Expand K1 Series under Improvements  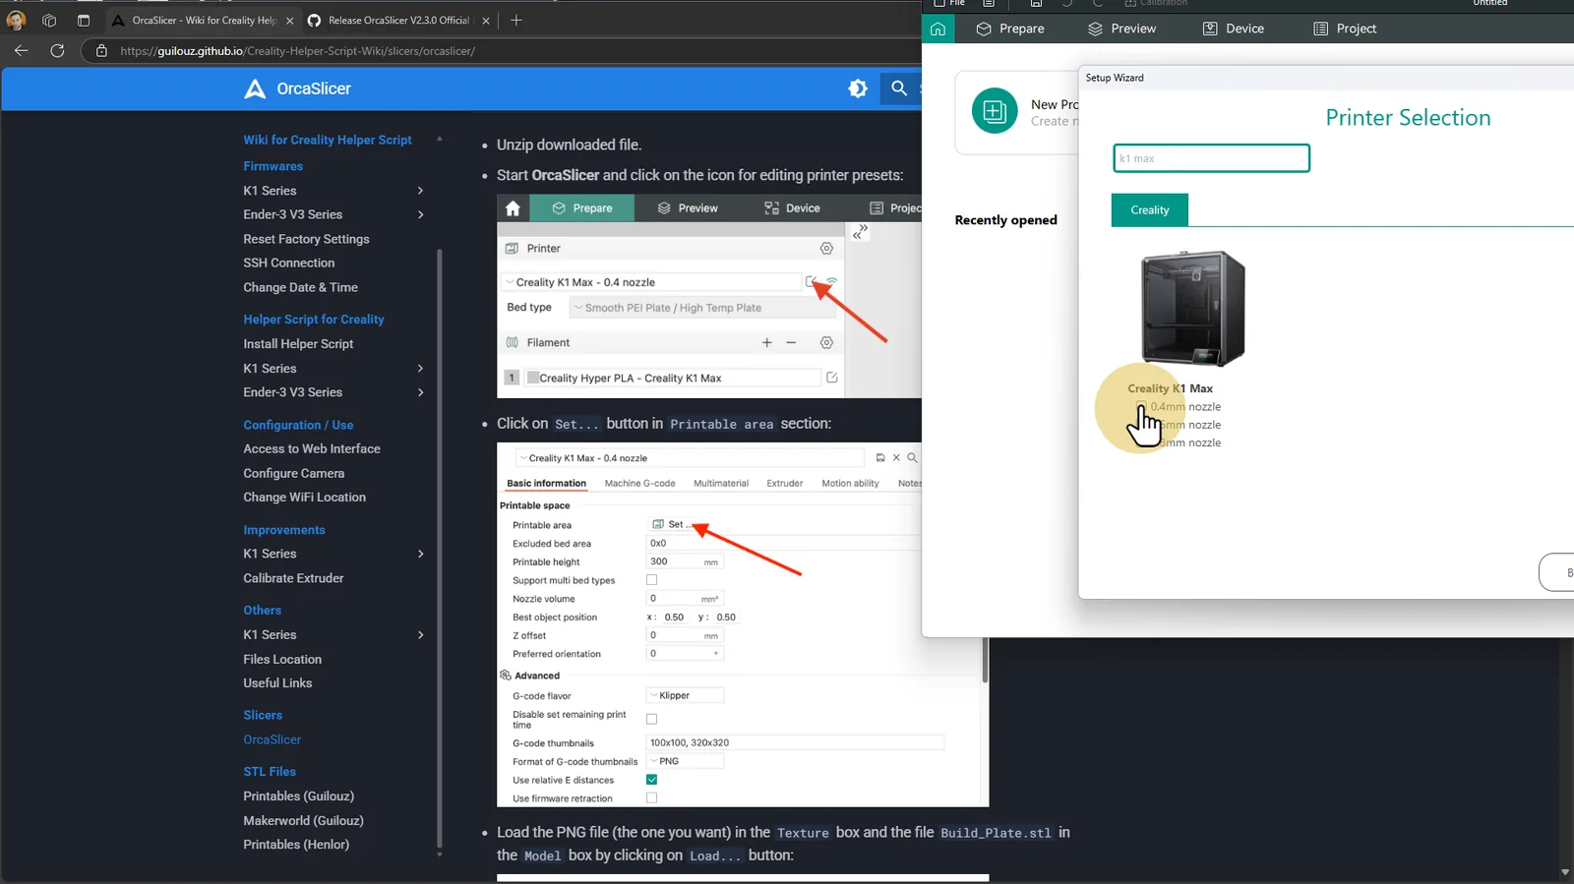(x=421, y=554)
